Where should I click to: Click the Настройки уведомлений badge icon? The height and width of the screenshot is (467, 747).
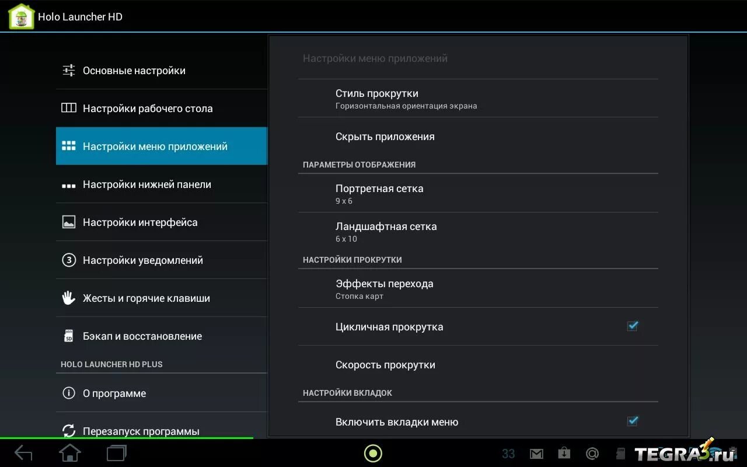(69, 260)
